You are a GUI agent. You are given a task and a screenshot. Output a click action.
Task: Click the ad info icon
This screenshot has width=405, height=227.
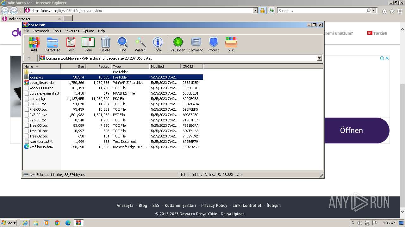click(x=382, y=58)
